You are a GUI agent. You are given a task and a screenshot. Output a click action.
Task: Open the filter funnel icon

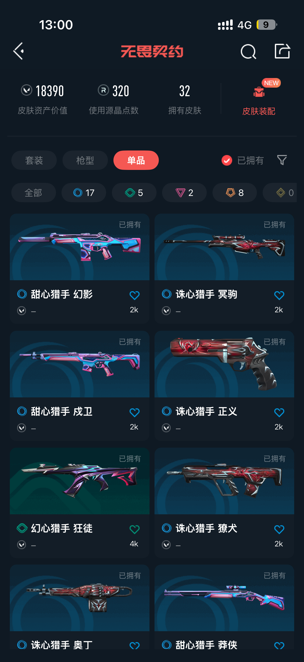coord(282,160)
